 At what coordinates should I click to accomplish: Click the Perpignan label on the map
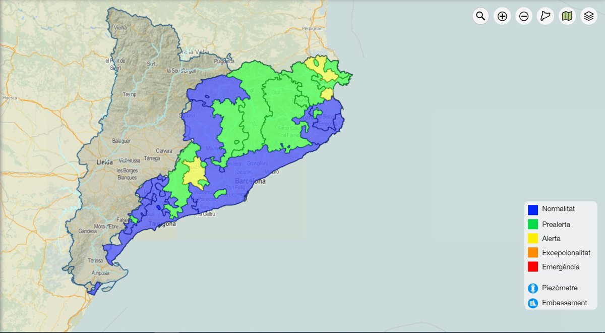point(313,28)
